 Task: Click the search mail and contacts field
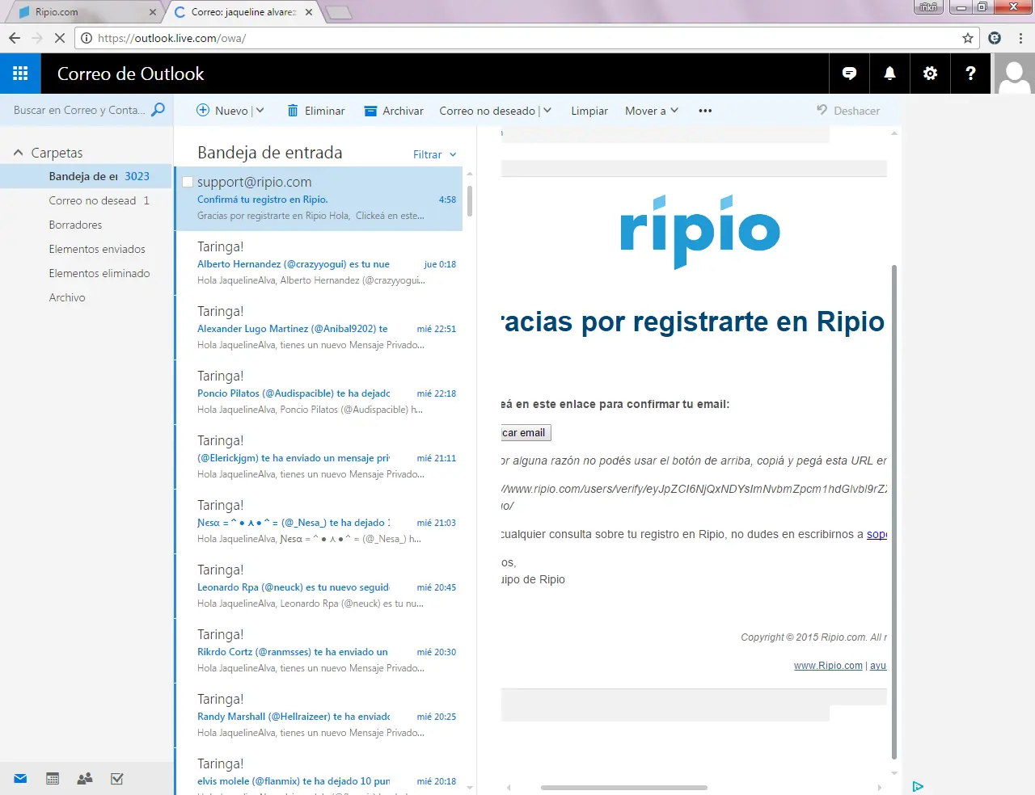(x=79, y=110)
